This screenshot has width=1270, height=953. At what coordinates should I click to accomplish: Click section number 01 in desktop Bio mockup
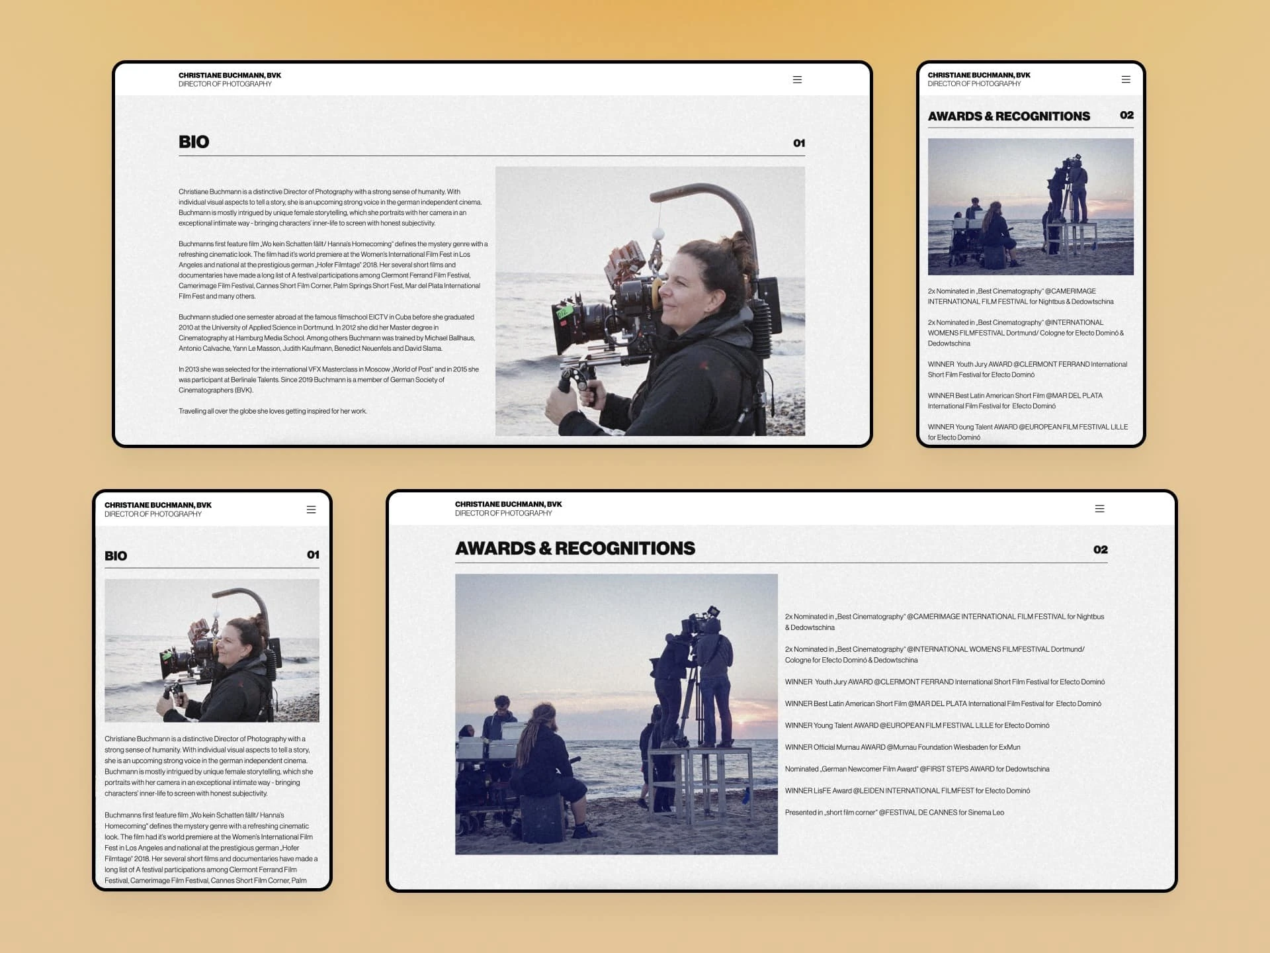(798, 143)
